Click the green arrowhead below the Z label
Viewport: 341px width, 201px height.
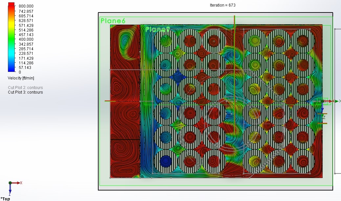coord(322,115)
